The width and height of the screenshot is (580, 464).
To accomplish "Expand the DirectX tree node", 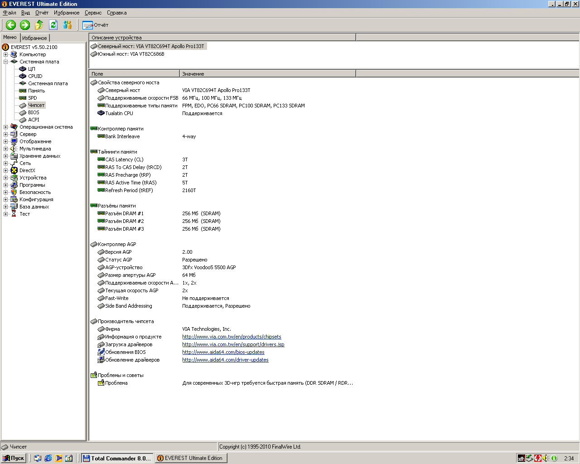I will [5, 170].
